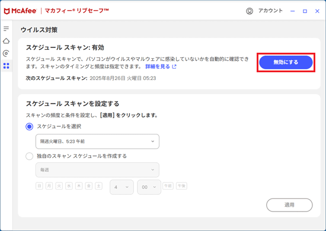326x231 pixels.
Task: Select 独自のスキャン スケジュールを作成する radio button
Action: [29, 156]
